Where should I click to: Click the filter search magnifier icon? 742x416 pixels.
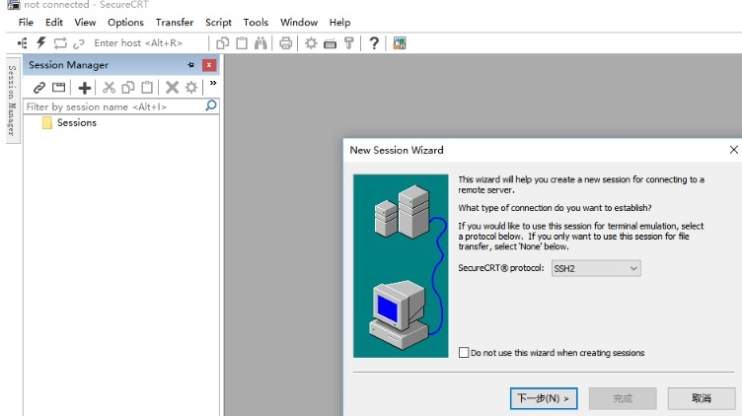pyautogui.click(x=211, y=105)
